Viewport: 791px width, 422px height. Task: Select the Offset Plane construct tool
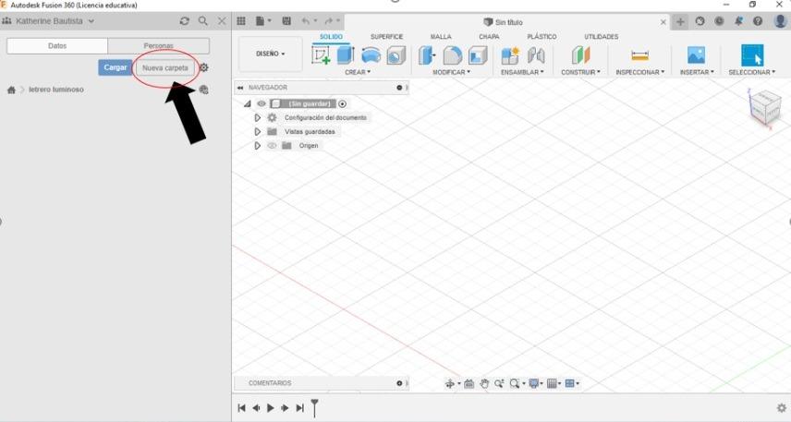click(580, 55)
